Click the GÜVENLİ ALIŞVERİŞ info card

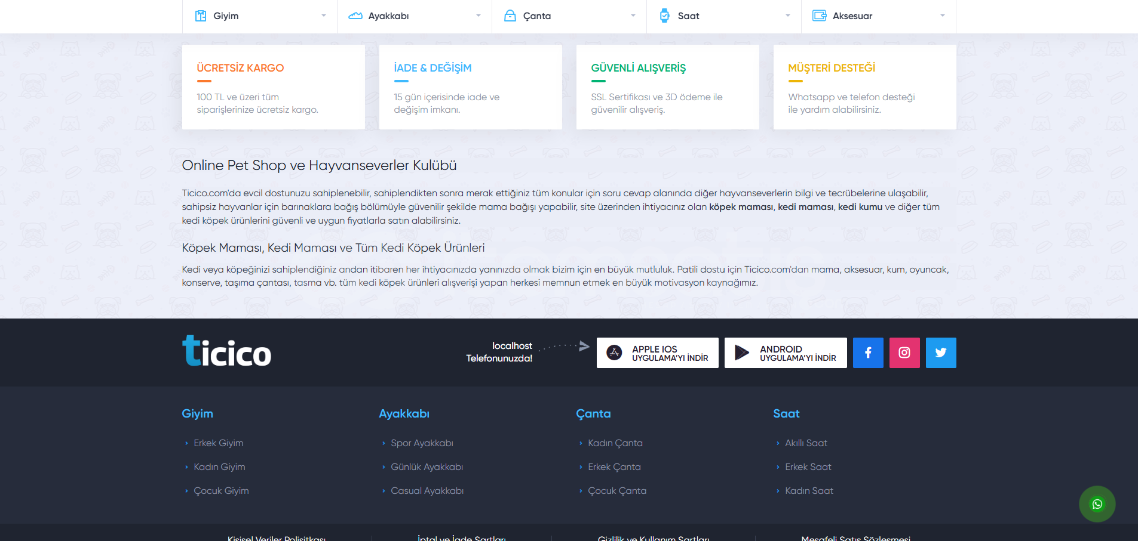coord(668,87)
